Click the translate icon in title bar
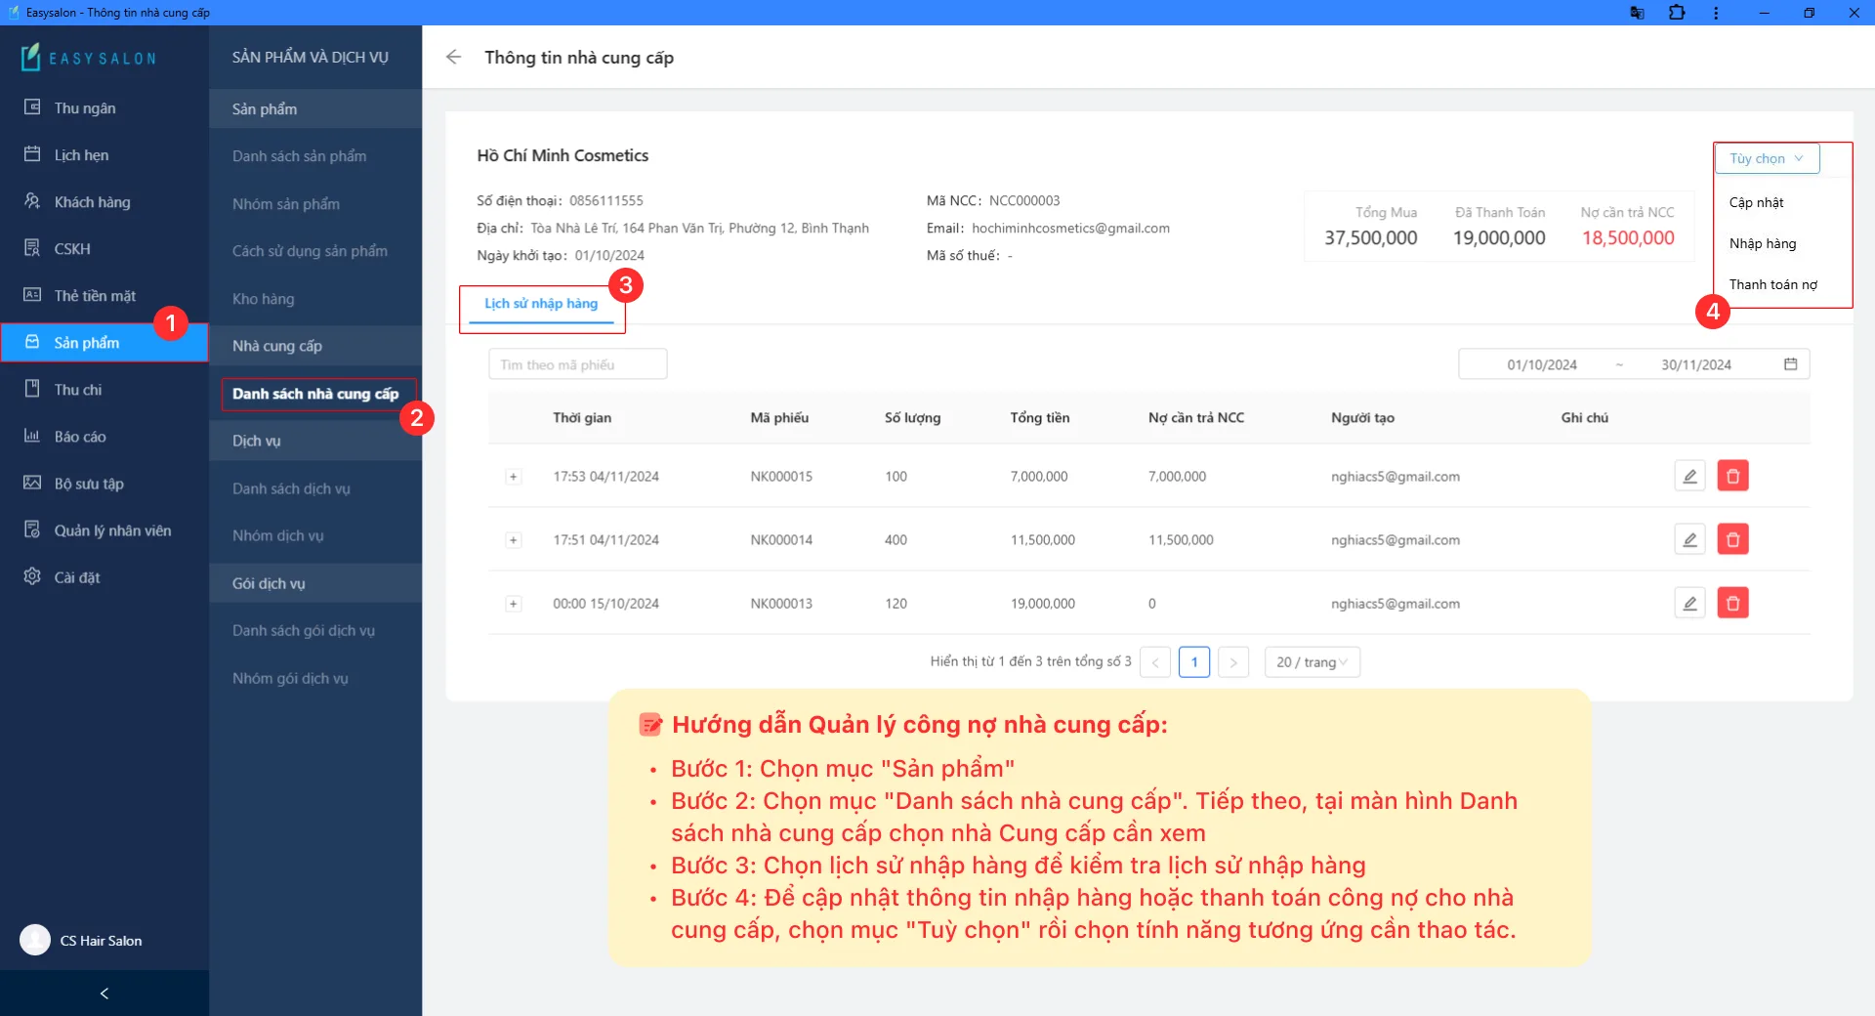The height and width of the screenshot is (1016, 1875). [1637, 13]
